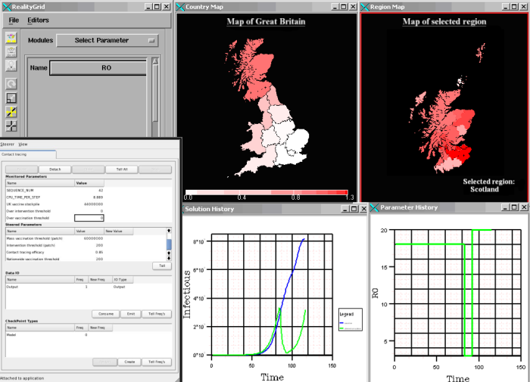Click SEQUENCE_NUM row in Monitored Parameters

point(55,191)
